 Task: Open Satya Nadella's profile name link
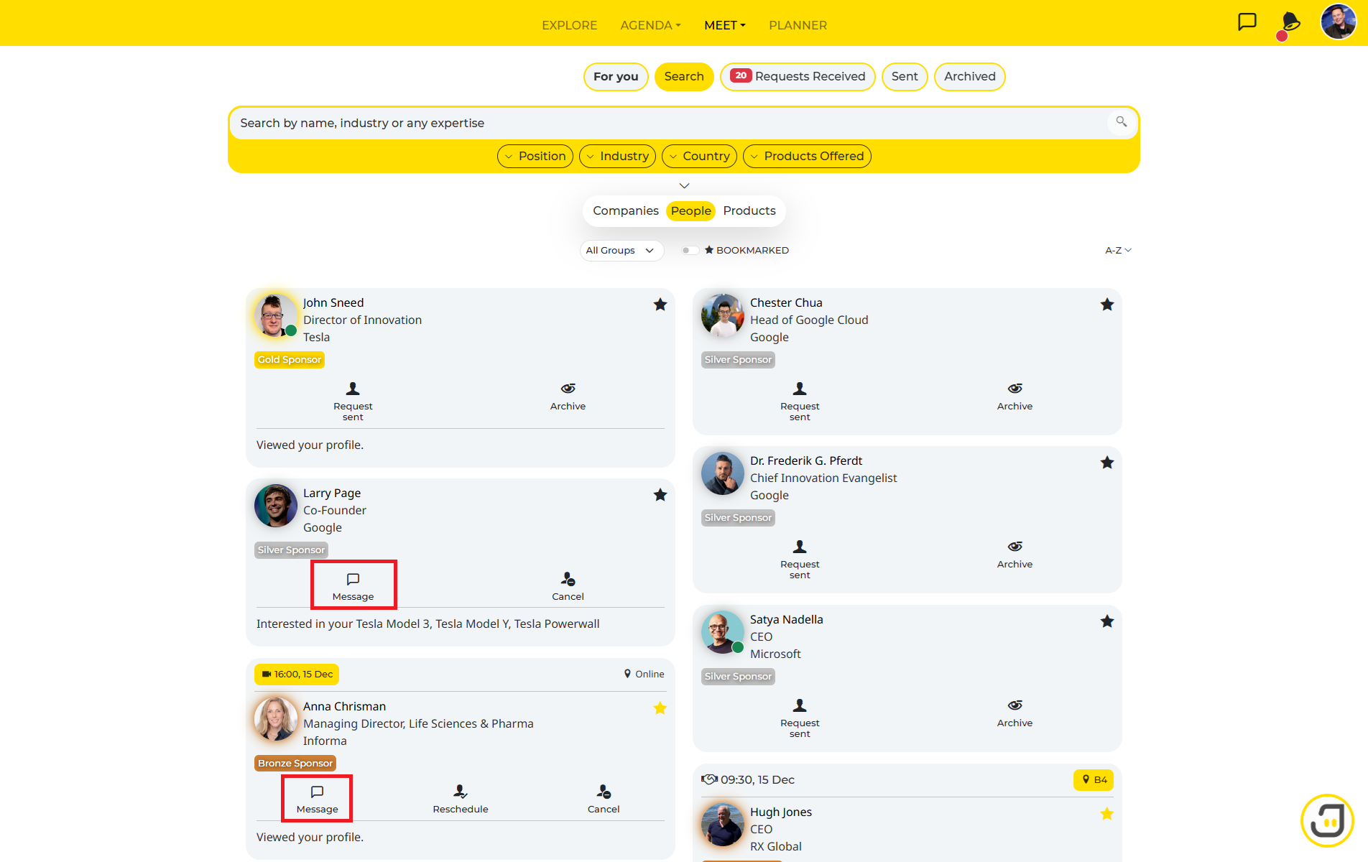pos(786,619)
